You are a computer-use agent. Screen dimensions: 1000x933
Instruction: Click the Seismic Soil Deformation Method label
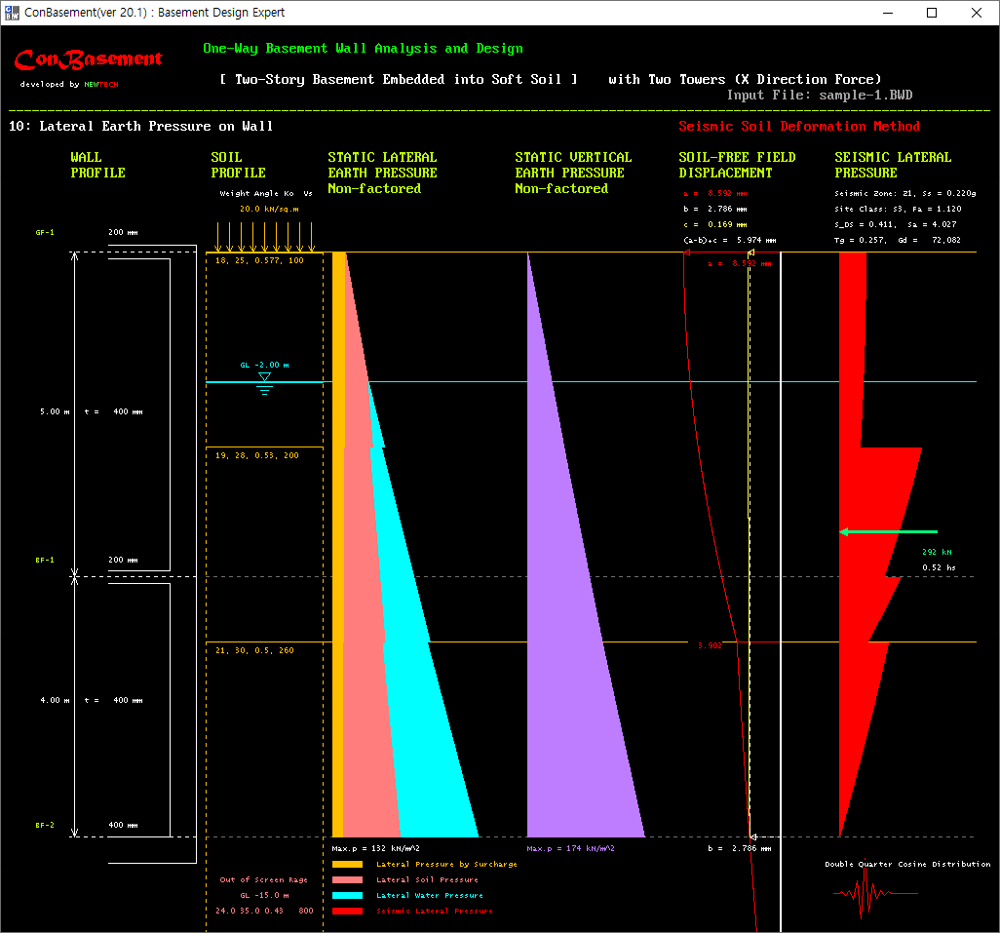(799, 126)
